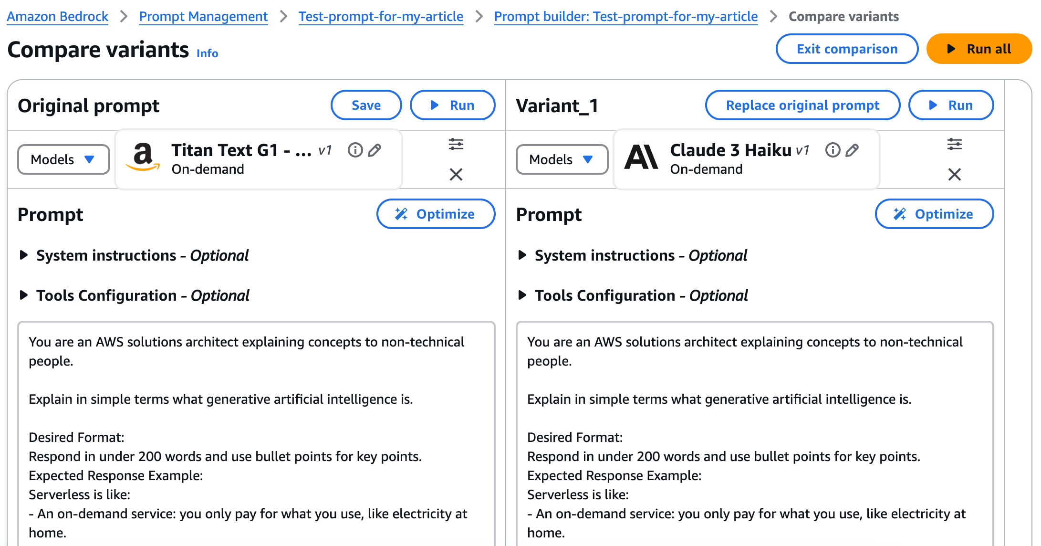Open Amazon Bedrock breadcrumb link
The width and height of the screenshot is (1041, 546).
[x=57, y=16]
